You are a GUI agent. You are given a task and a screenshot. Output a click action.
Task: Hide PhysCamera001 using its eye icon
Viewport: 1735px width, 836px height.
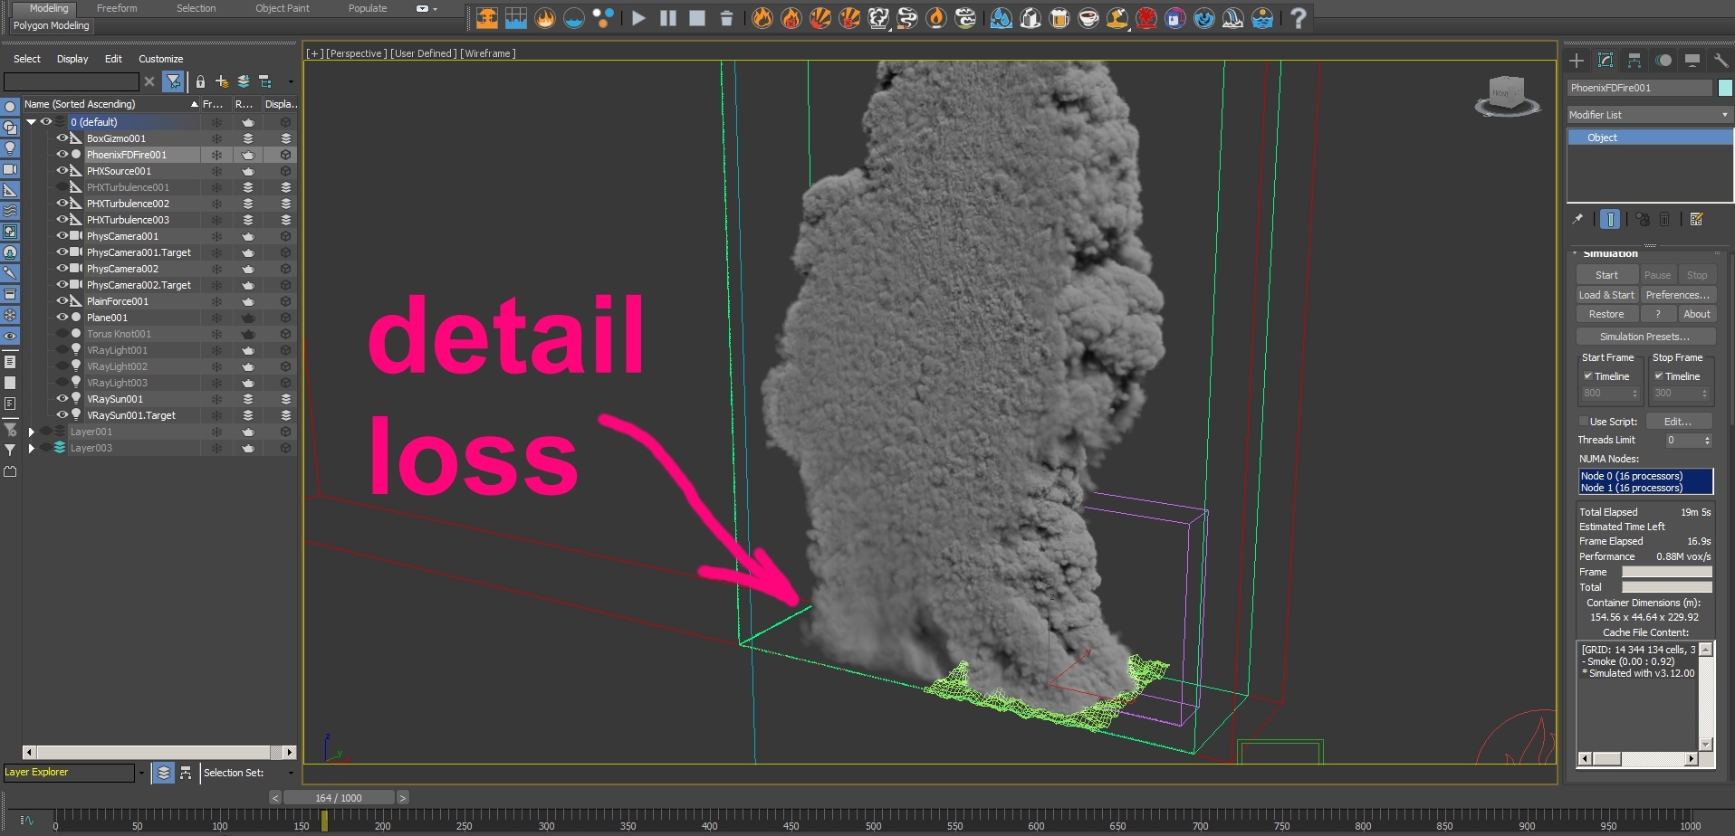(x=62, y=236)
